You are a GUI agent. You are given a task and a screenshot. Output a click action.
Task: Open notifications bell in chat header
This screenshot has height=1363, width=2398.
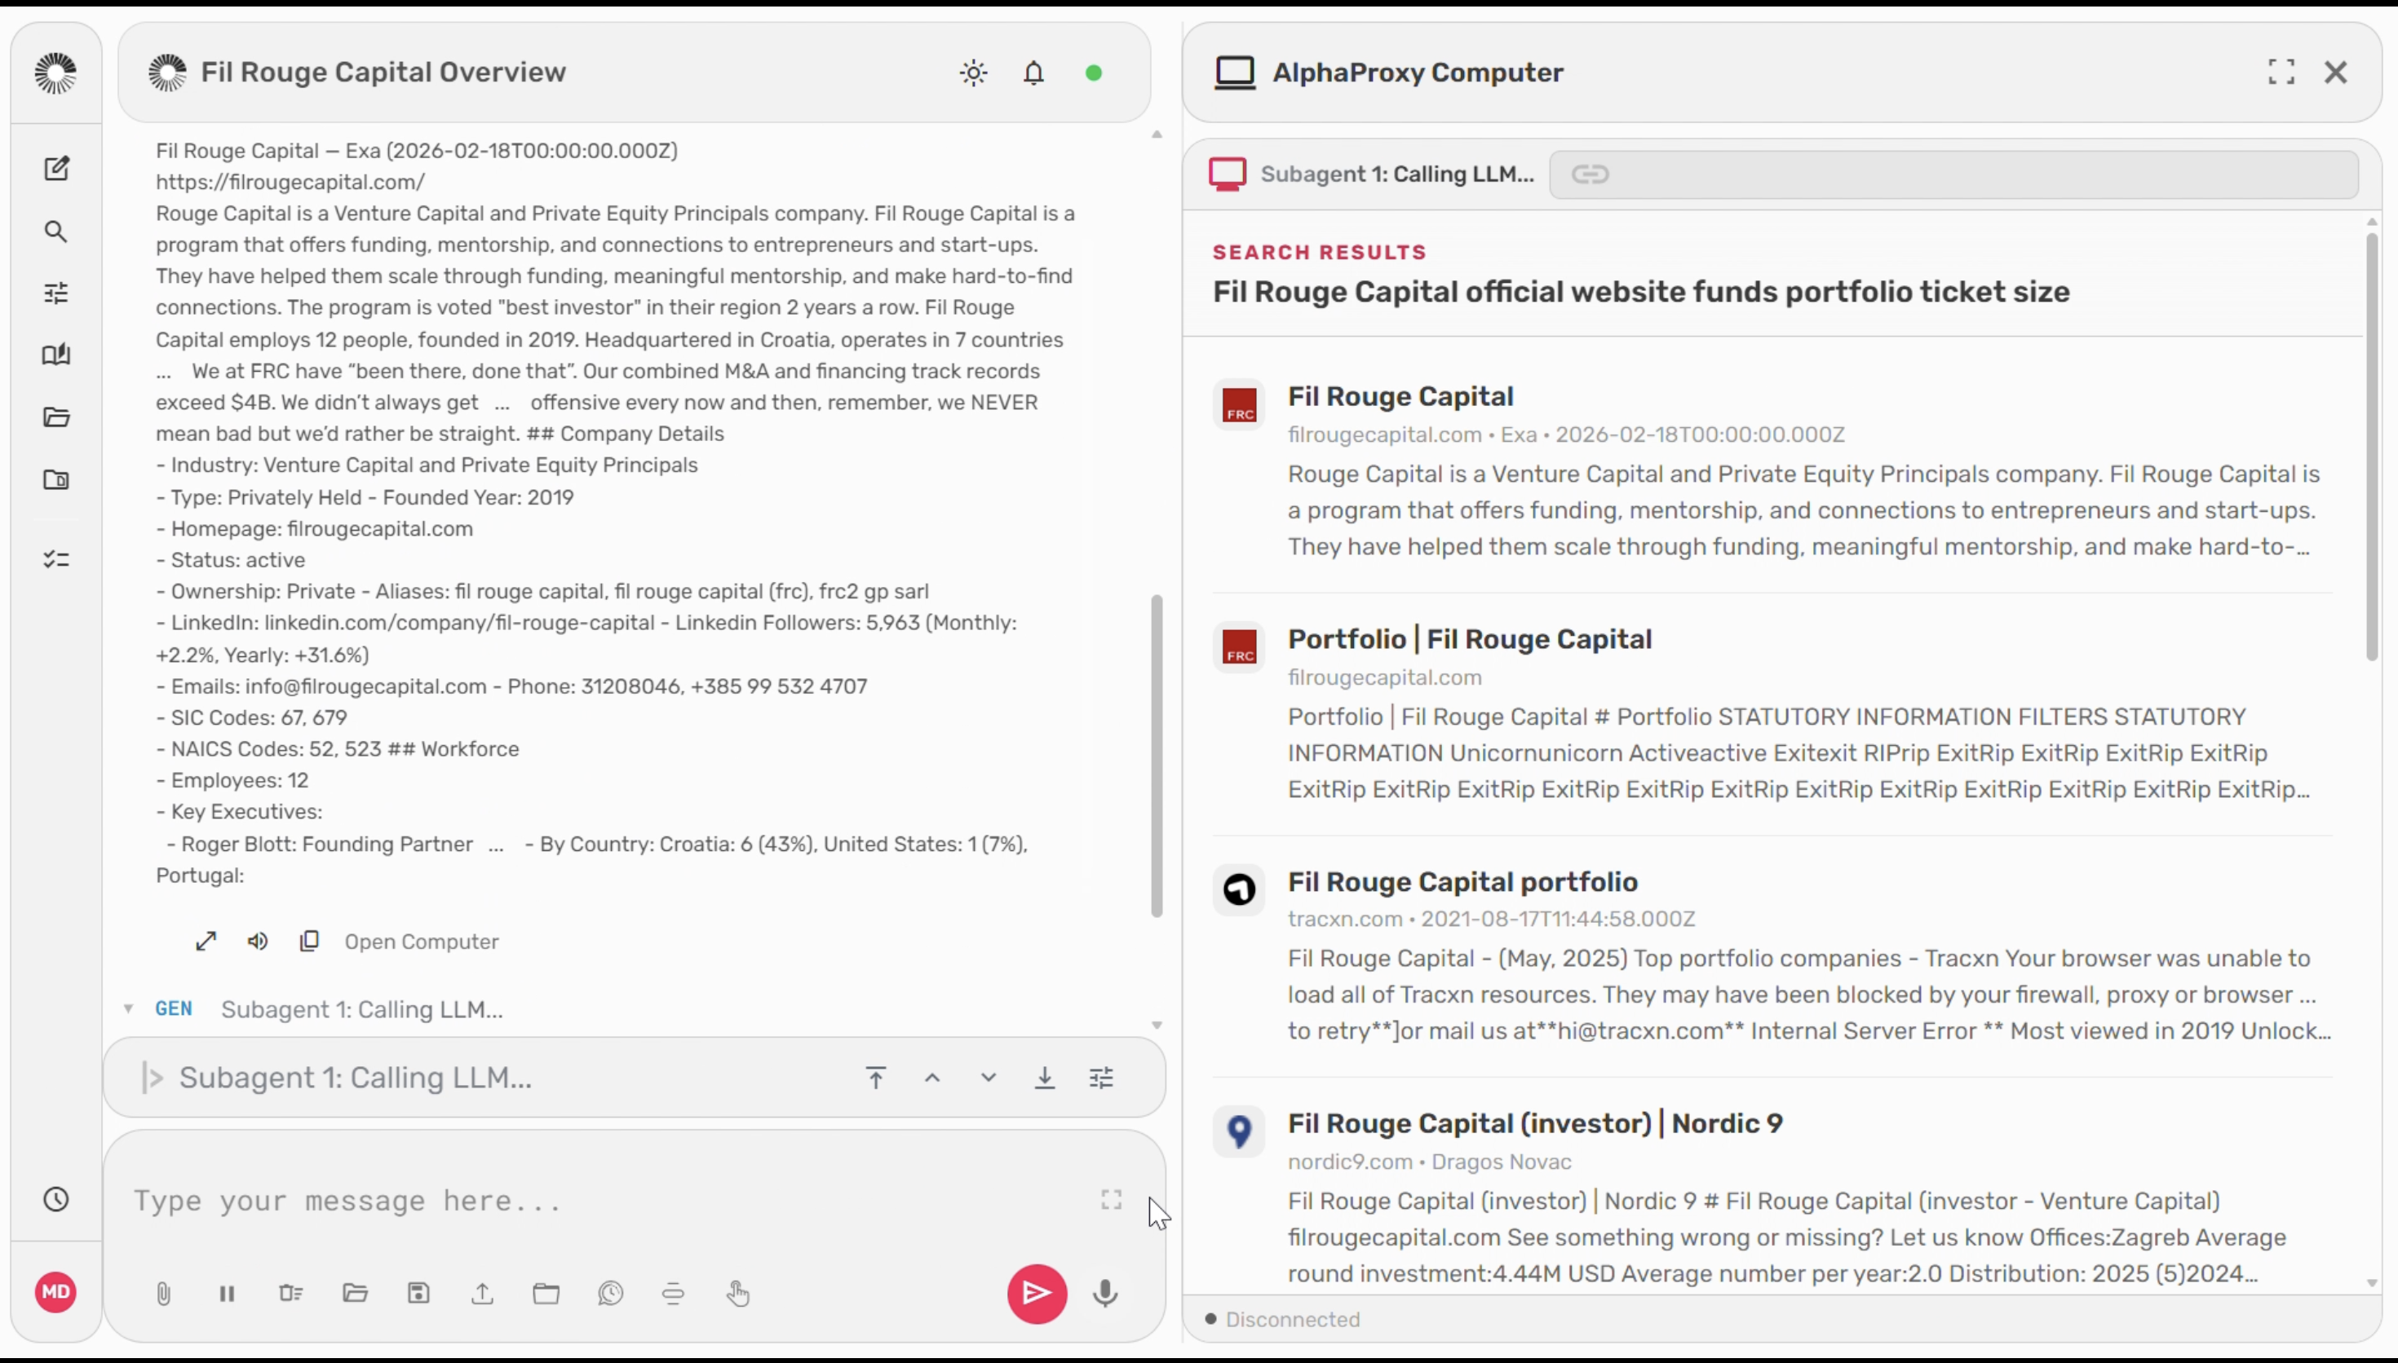(x=1033, y=73)
